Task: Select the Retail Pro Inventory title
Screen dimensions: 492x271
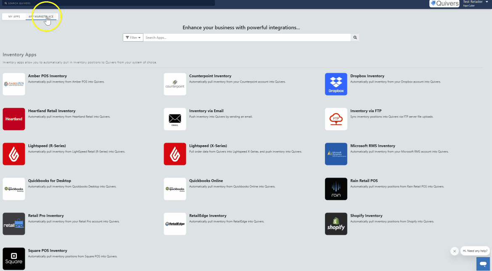Action: click(x=46, y=216)
